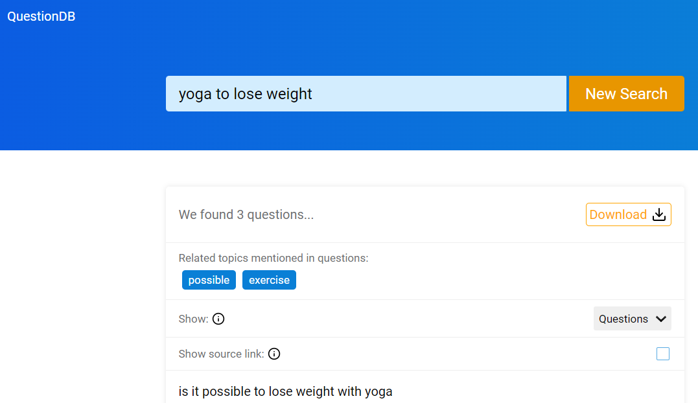
Task: Focus the yoga to lose weight search box
Action: coord(366,93)
